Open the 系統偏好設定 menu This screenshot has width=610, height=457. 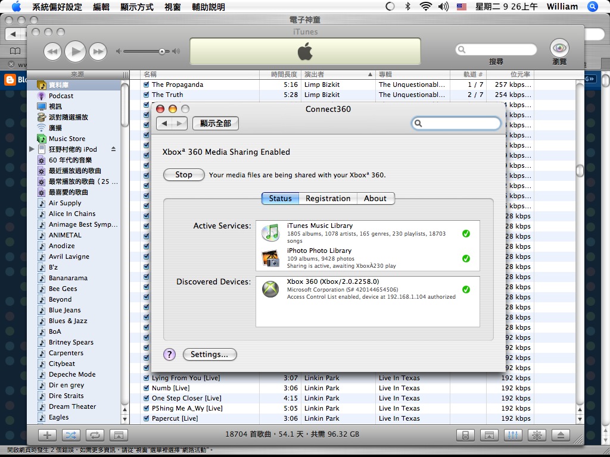click(57, 7)
